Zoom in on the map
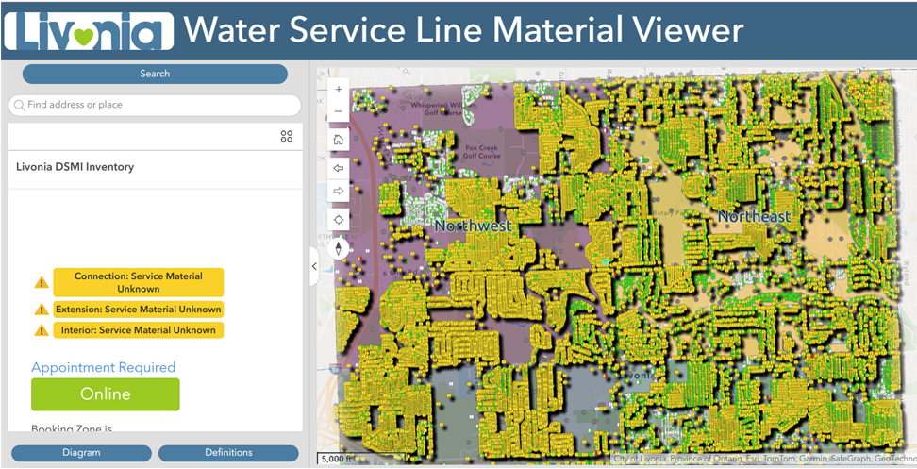 click(338, 90)
